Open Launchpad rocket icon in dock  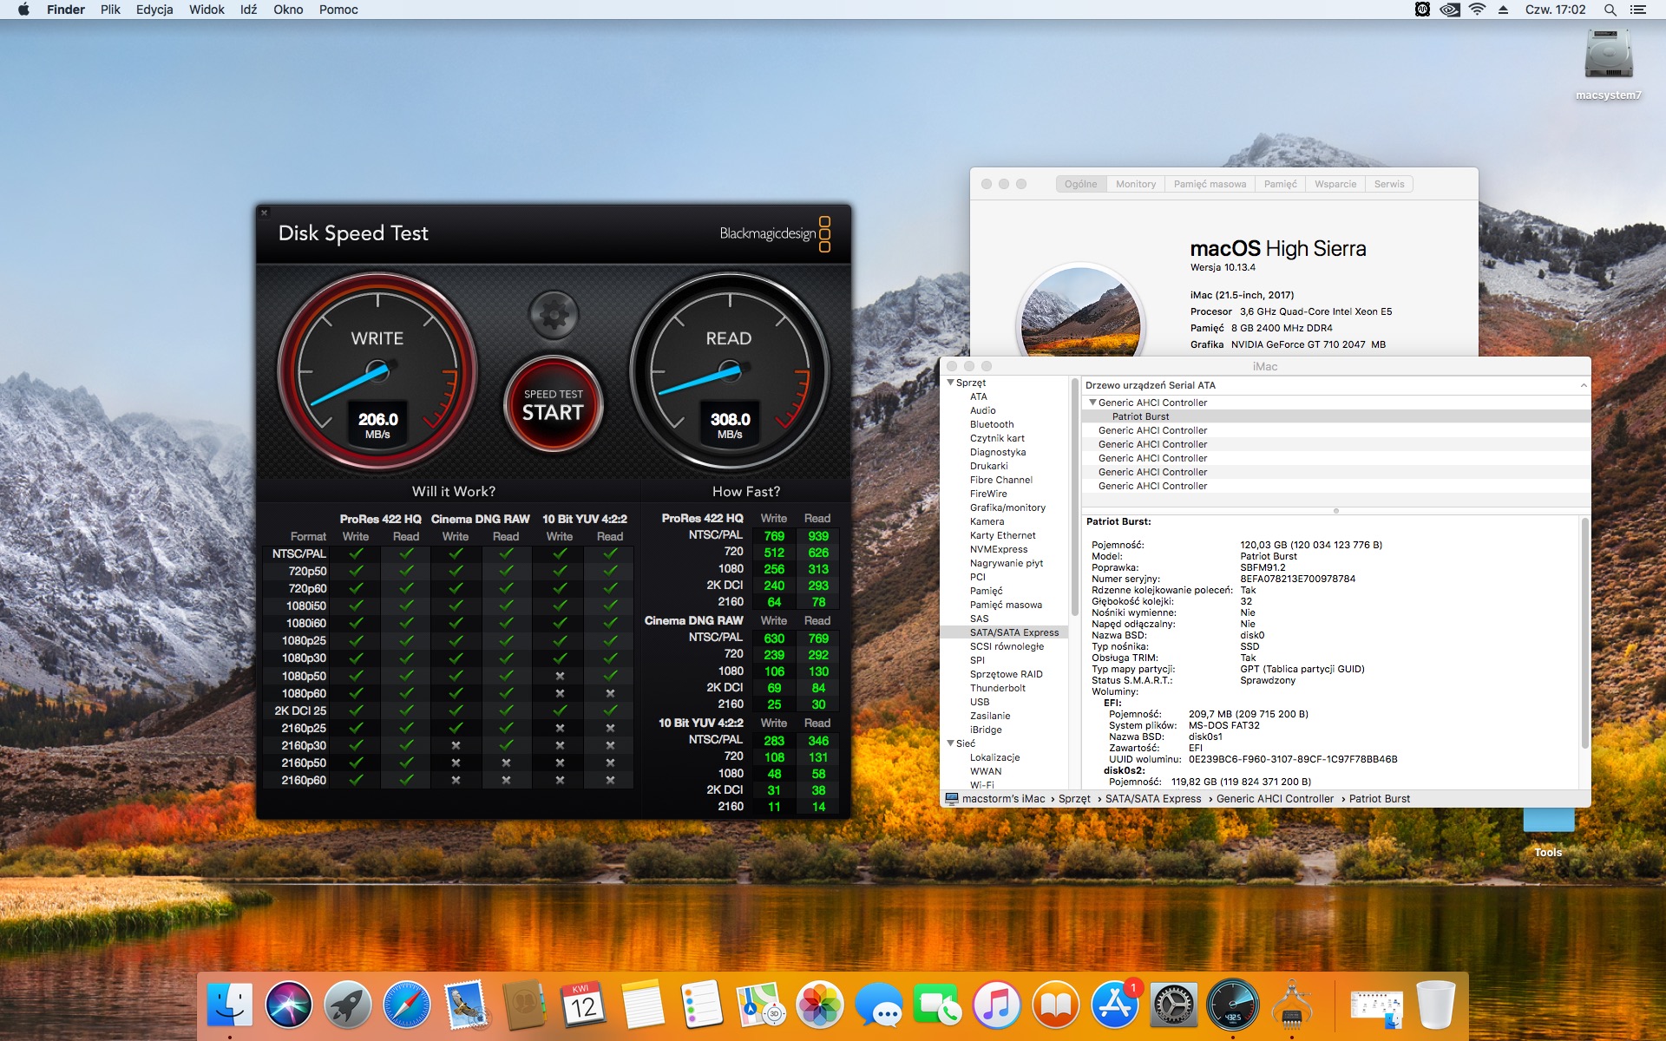pos(348,1005)
